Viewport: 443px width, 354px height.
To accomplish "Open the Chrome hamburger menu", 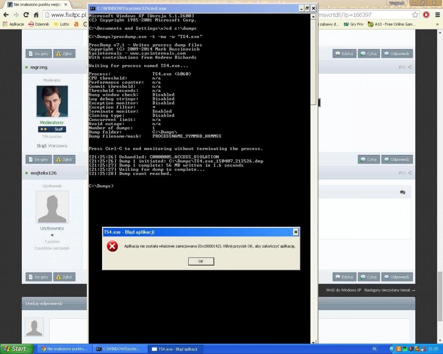I will (x=437, y=15).
